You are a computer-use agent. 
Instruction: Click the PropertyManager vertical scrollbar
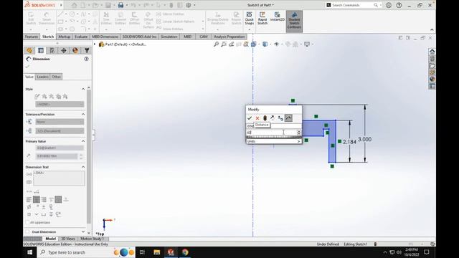[89, 156]
